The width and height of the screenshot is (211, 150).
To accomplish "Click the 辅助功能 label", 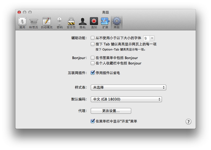I will coord(79,38).
